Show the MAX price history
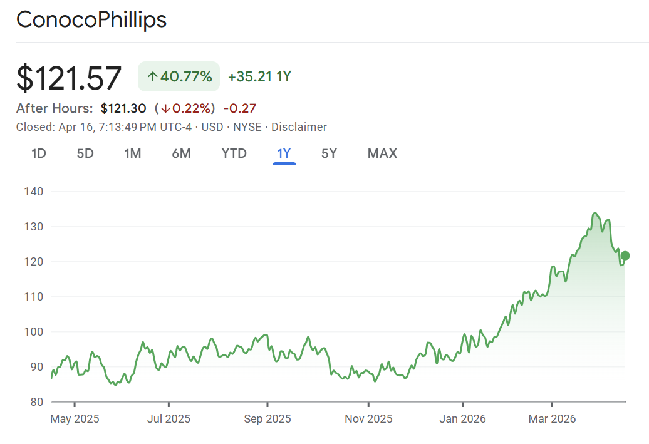 382,153
